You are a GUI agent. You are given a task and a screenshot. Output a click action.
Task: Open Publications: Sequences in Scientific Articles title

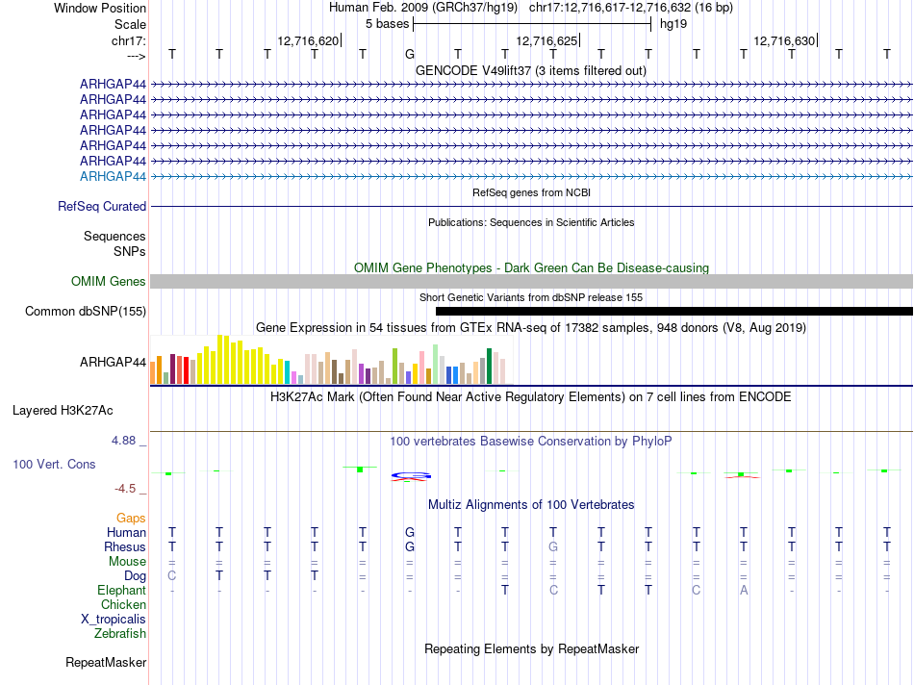(x=531, y=222)
